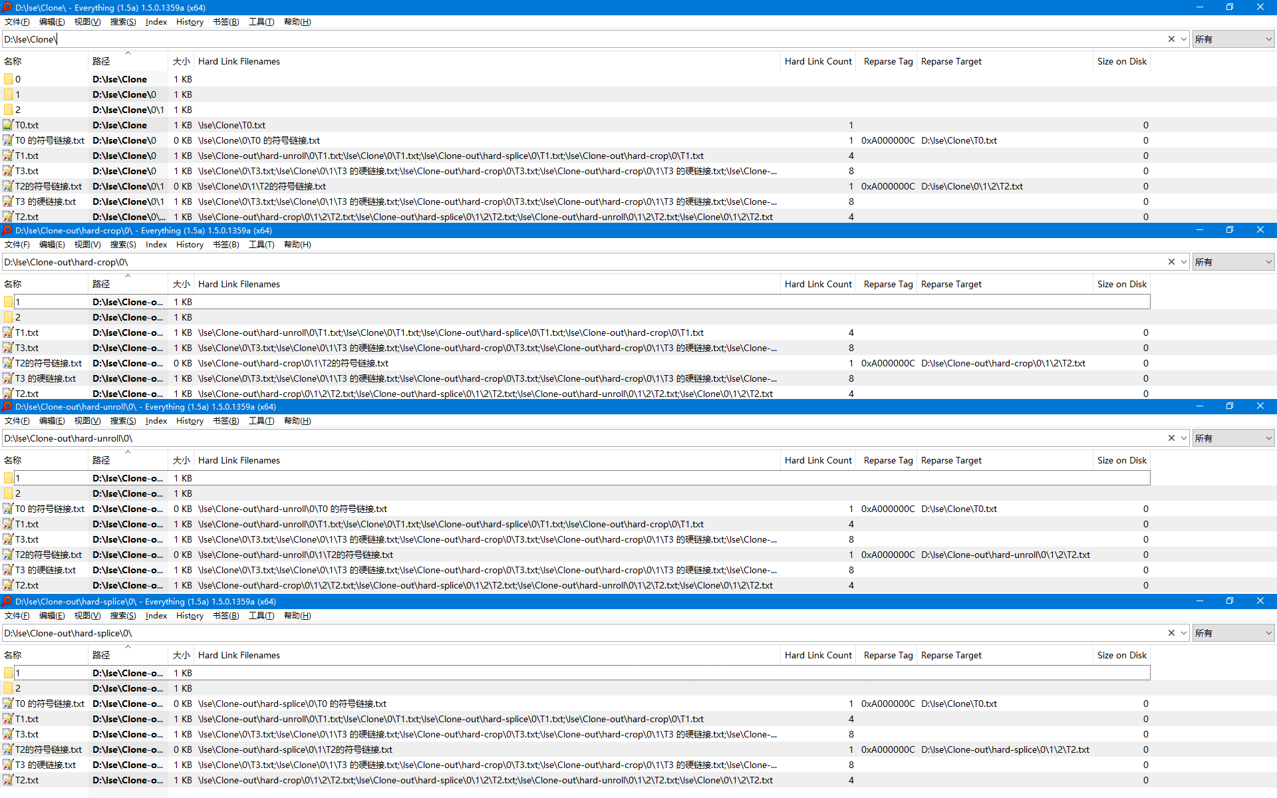The height and width of the screenshot is (798, 1277).
Task: Click the Everything app icon in hard-crop title bar
Action: coord(7,230)
